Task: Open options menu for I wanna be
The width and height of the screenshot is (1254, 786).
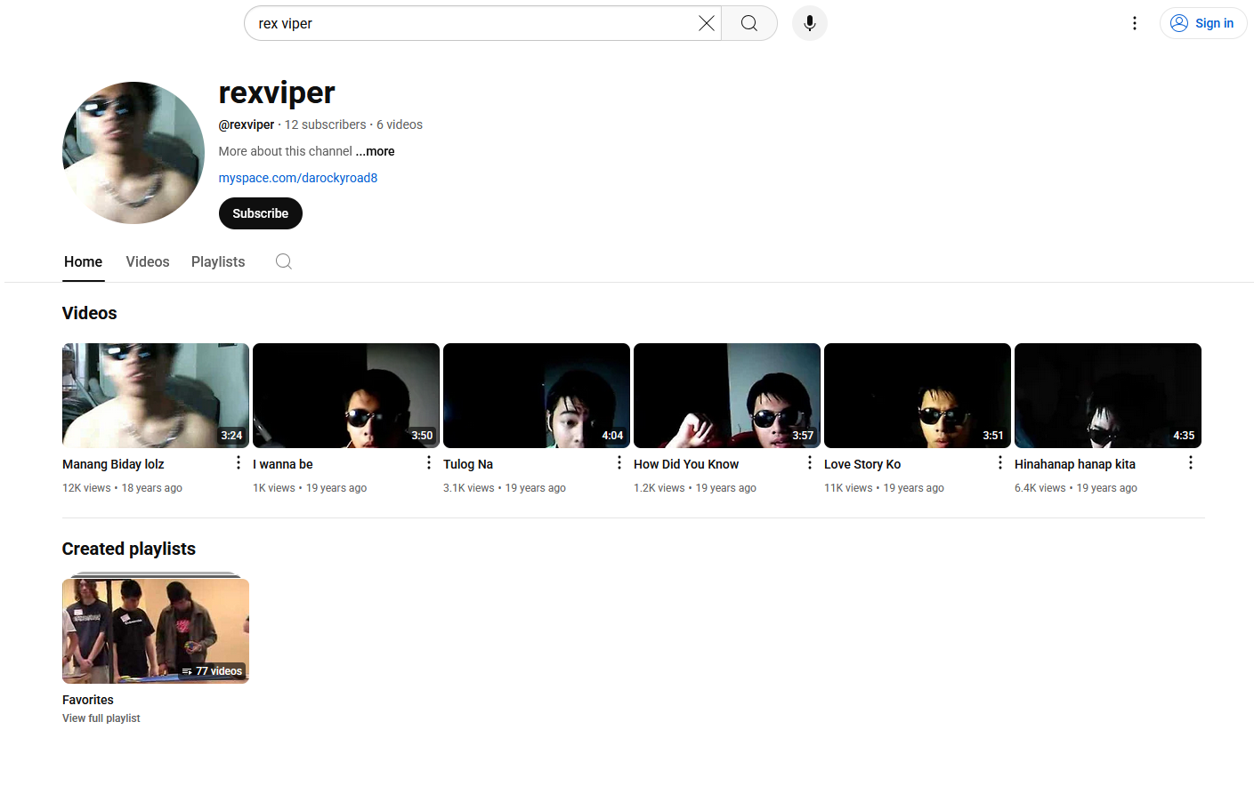Action: click(x=428, y=463)
